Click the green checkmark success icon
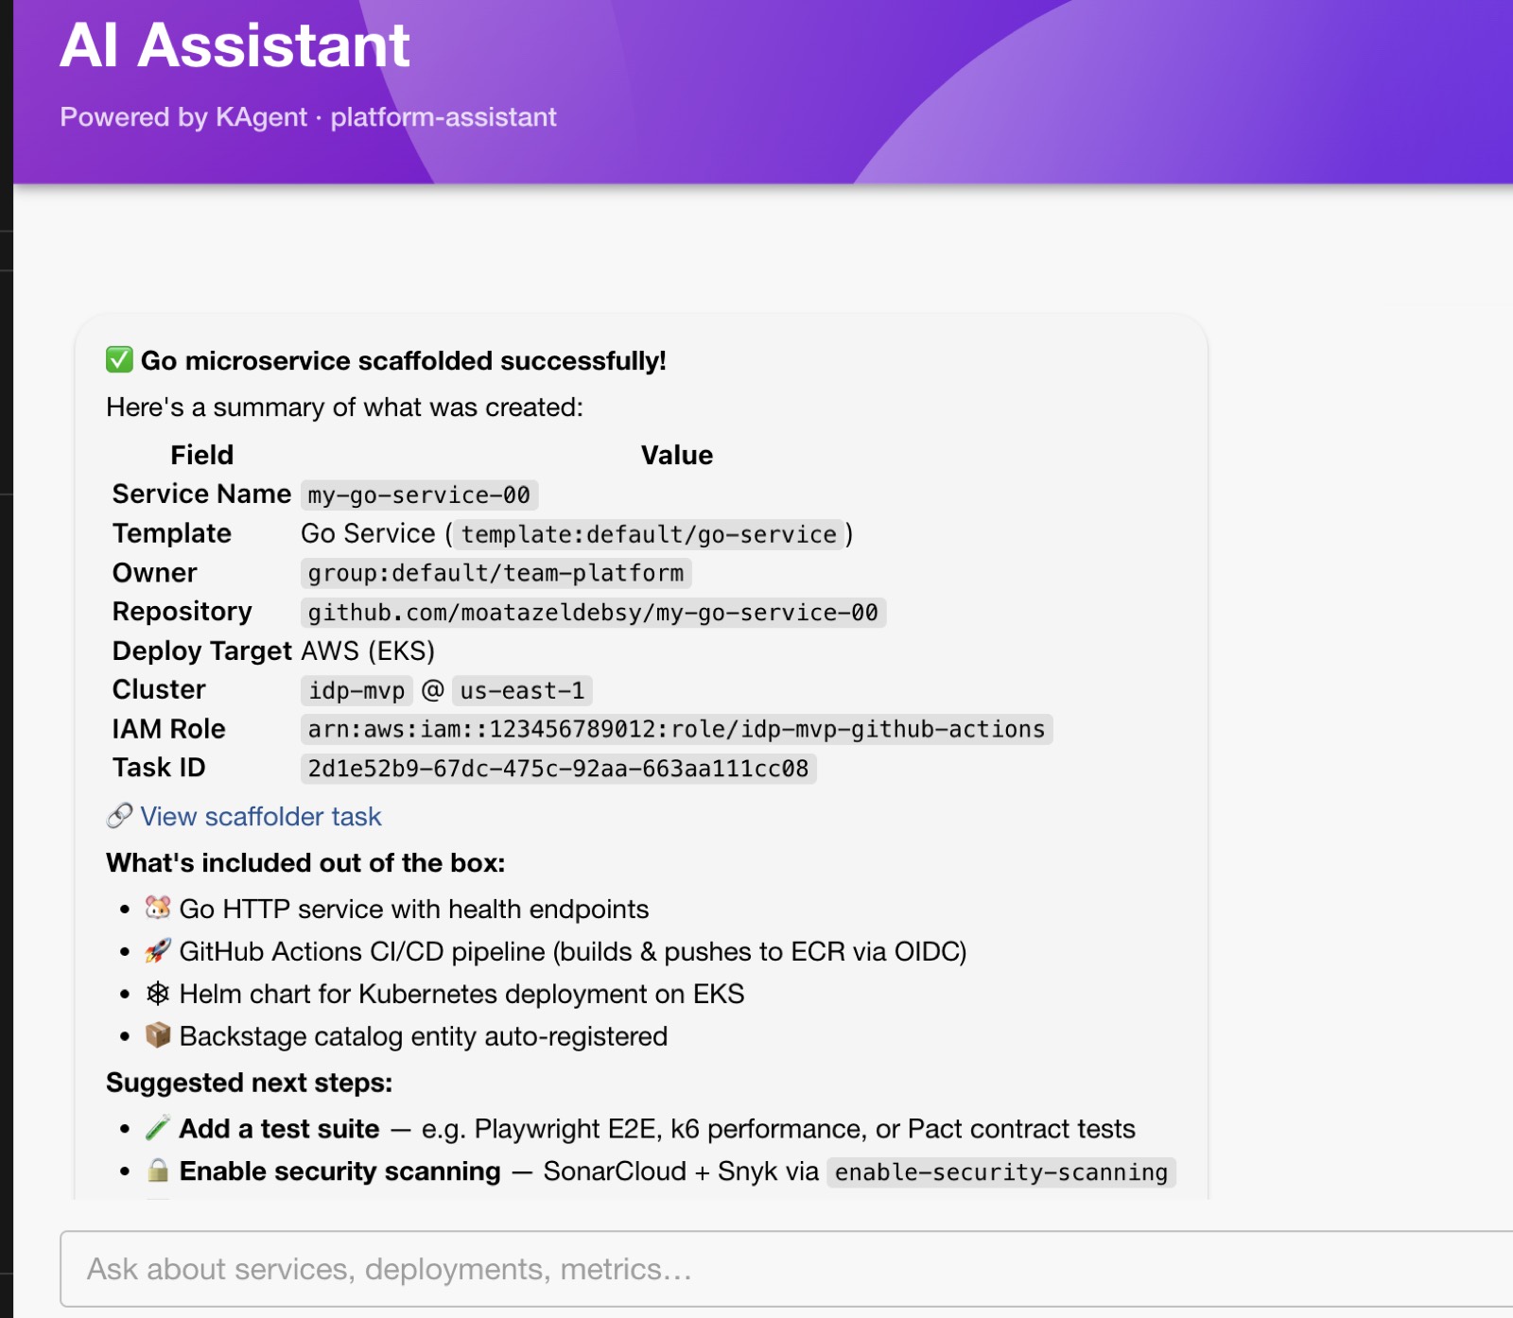The image size is (1513, 1318). click(119, 360)
